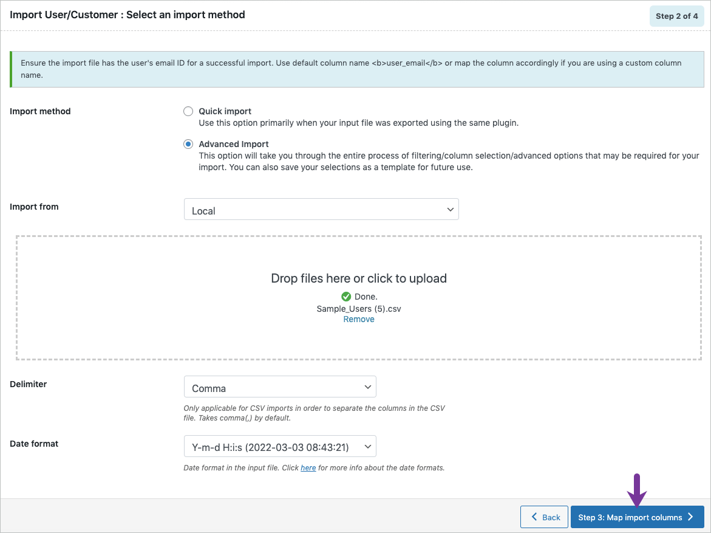Click the green Done checkmark icon
Viewport: 711px width, 533px height.
pos(345,296)
